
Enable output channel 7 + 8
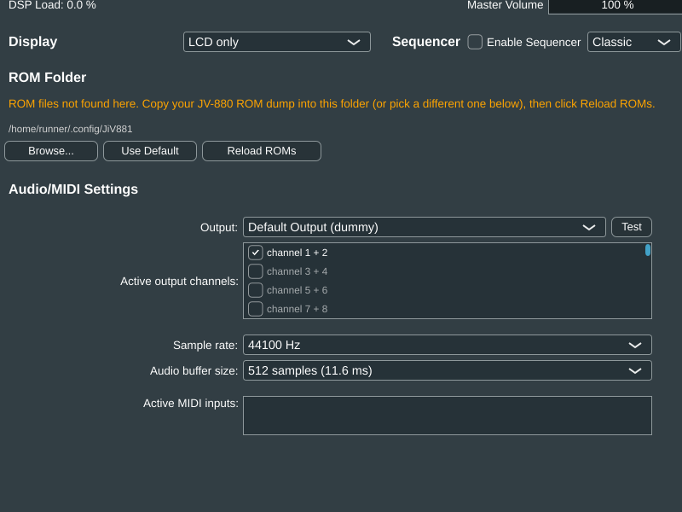click(255, 309)
